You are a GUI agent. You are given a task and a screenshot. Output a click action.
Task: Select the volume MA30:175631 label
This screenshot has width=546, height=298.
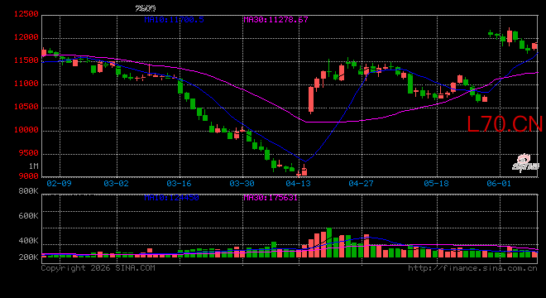271,198
